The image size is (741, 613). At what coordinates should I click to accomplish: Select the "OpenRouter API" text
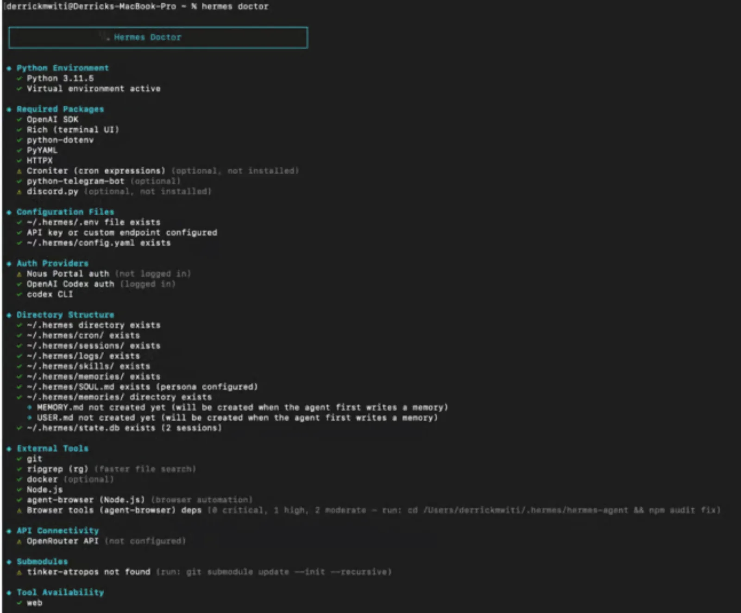63,541
